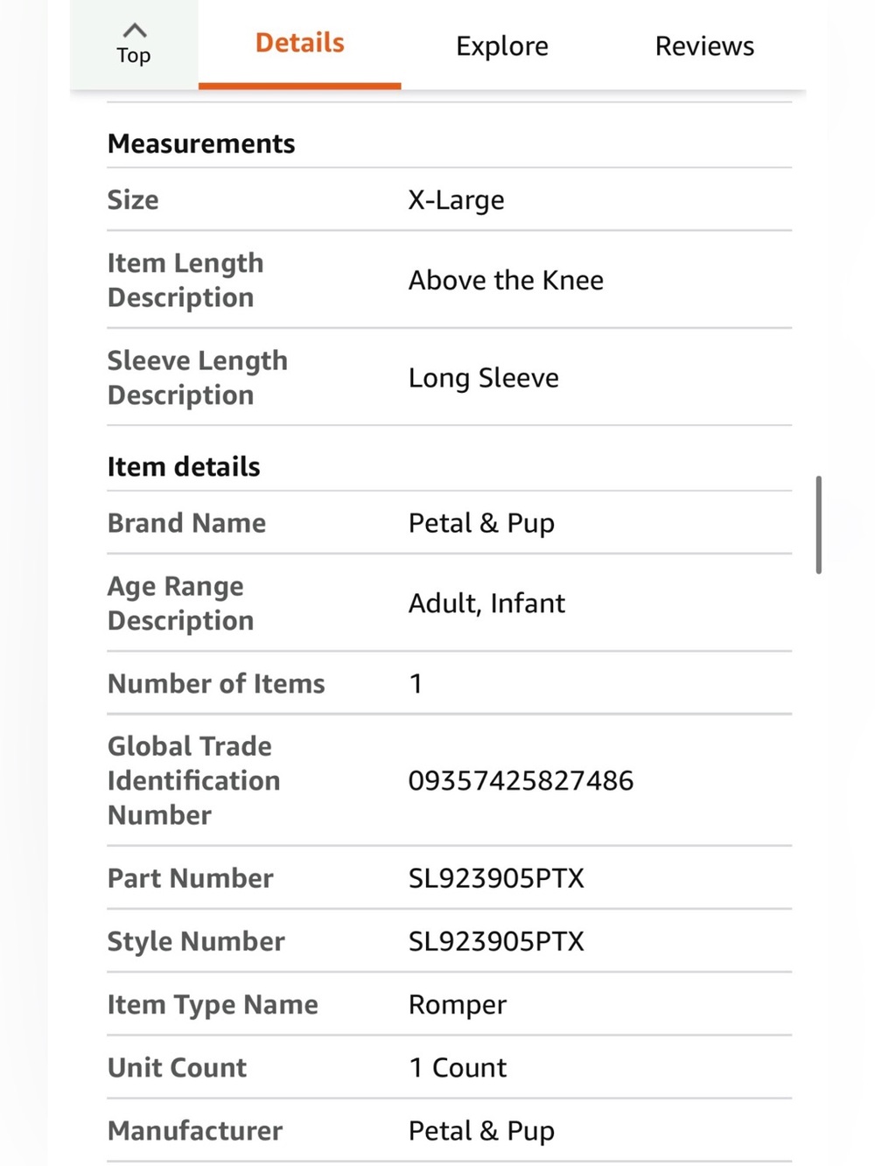
Task: Click the Petal & Pup brand name value
Action: pos(481,523)
